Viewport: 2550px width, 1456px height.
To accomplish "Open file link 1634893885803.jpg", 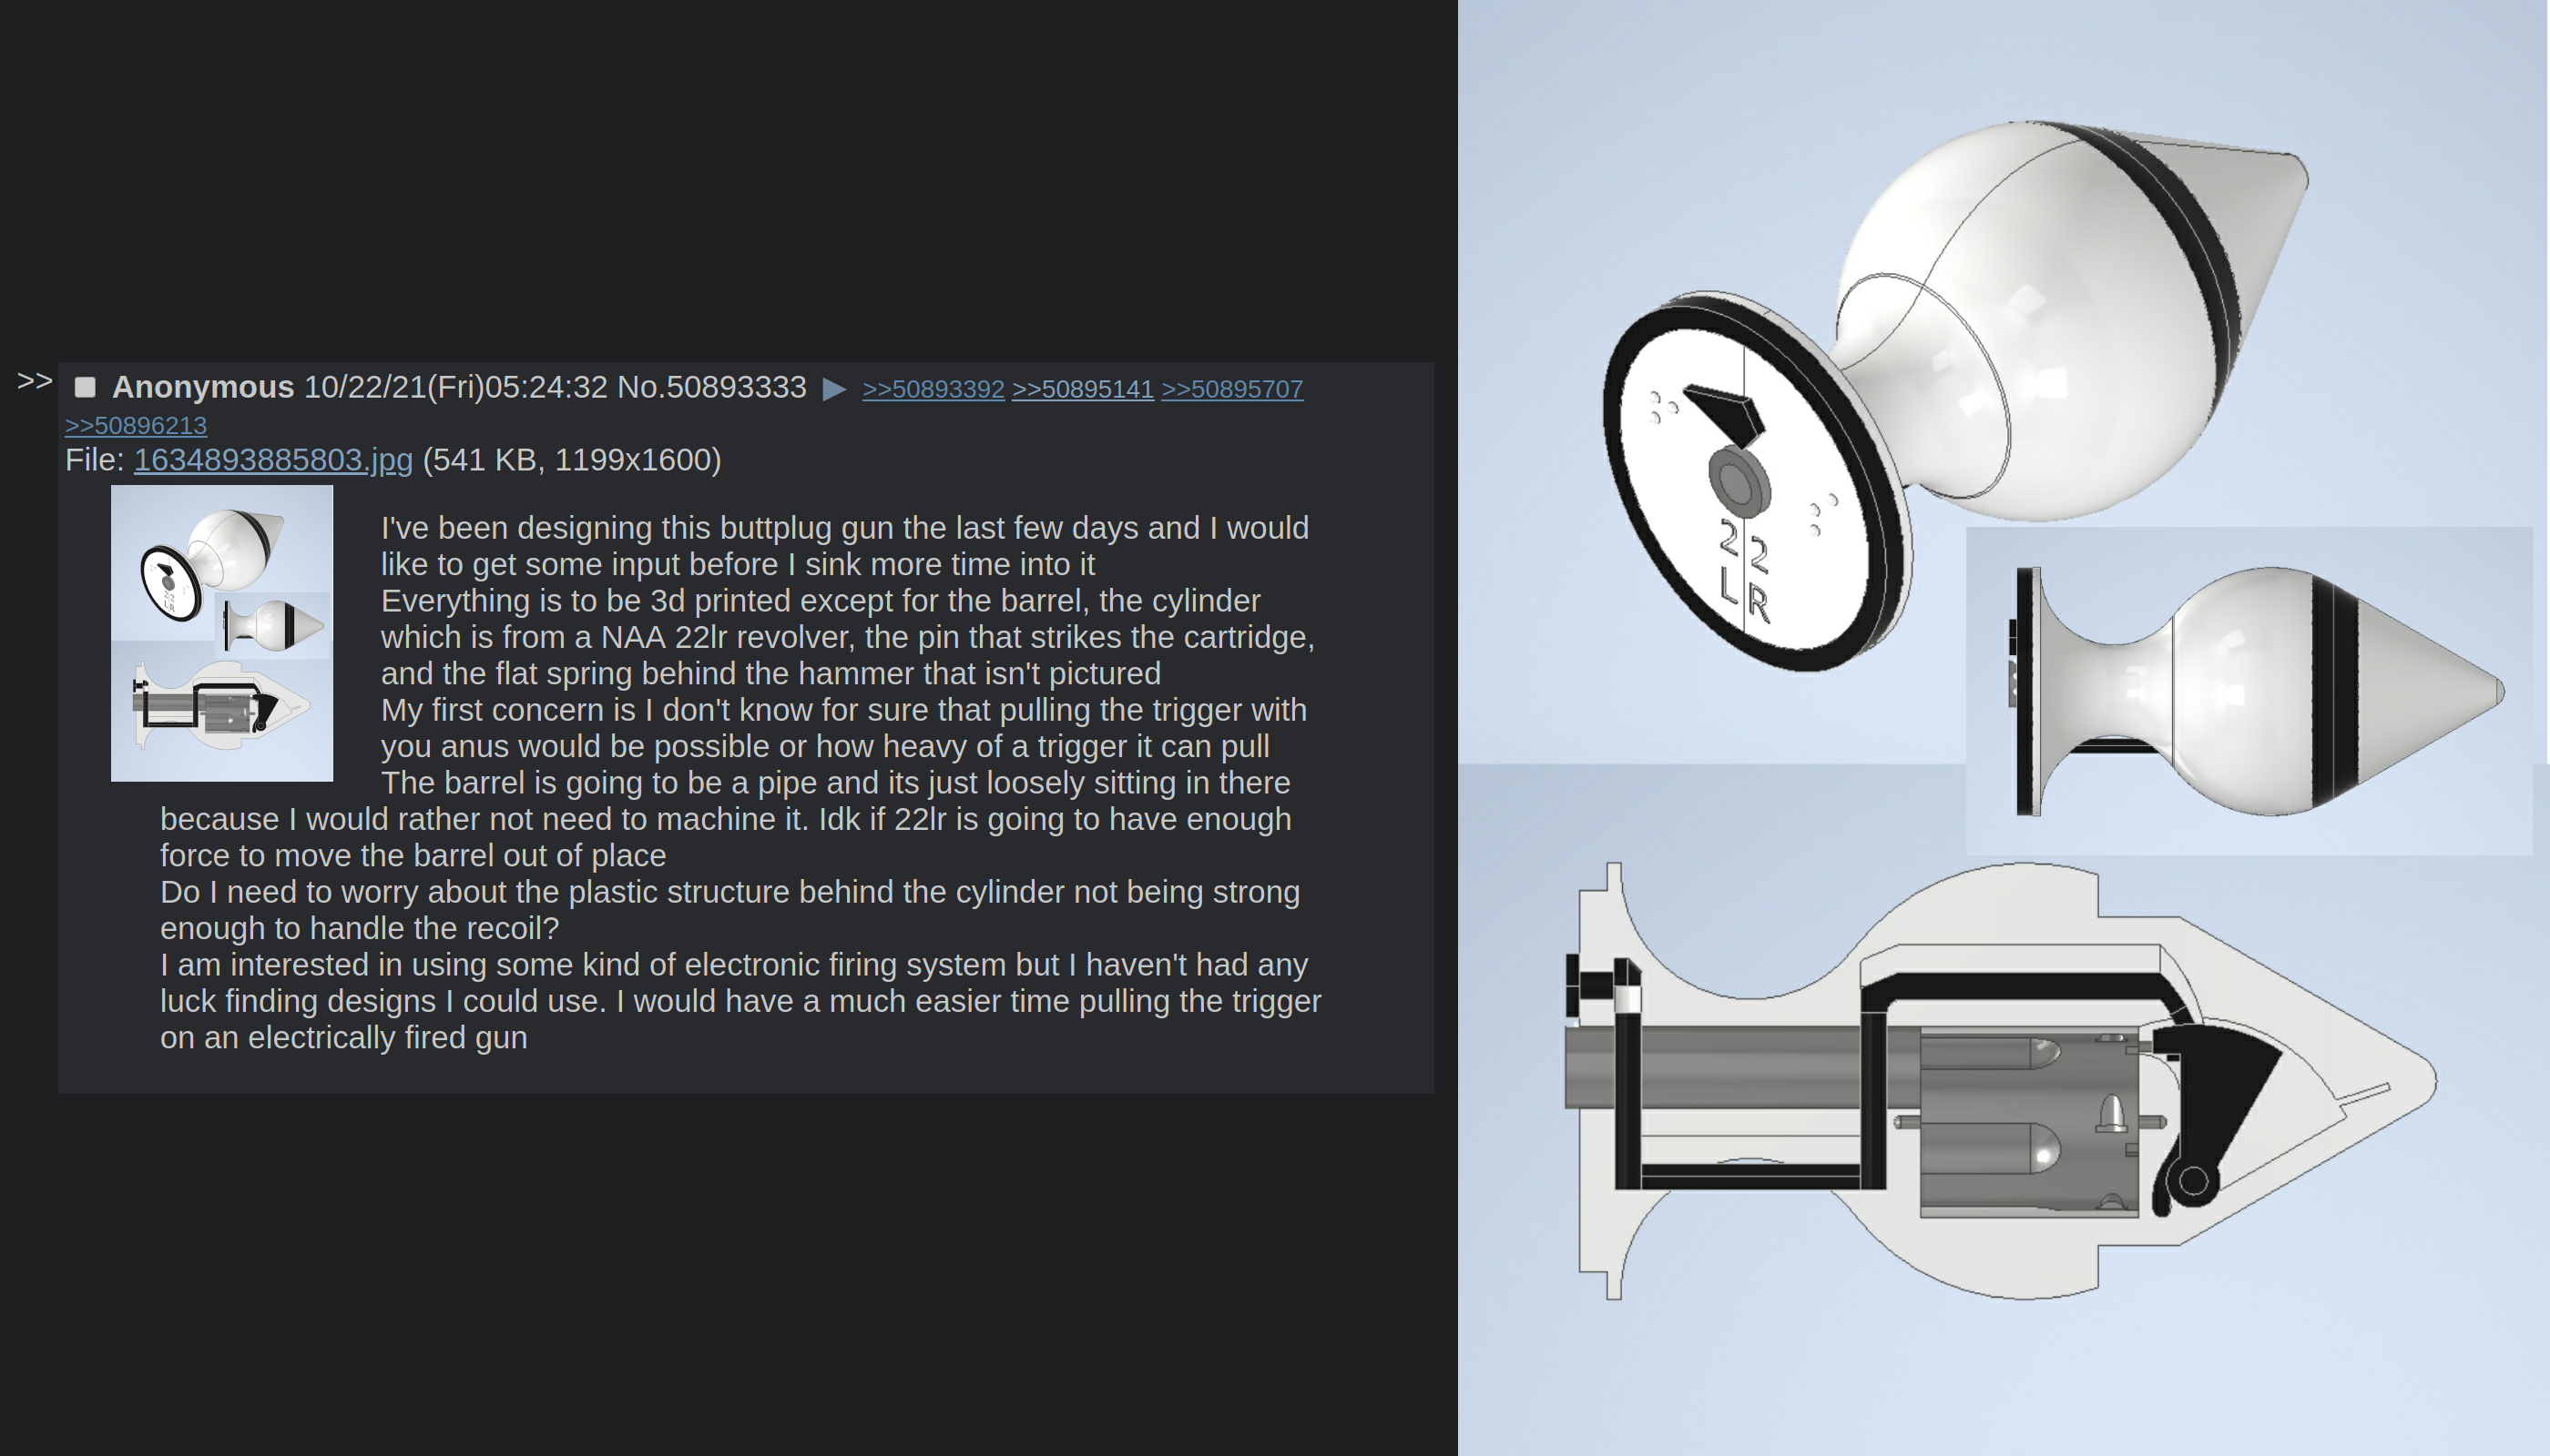I will click(x=273, y=460).
